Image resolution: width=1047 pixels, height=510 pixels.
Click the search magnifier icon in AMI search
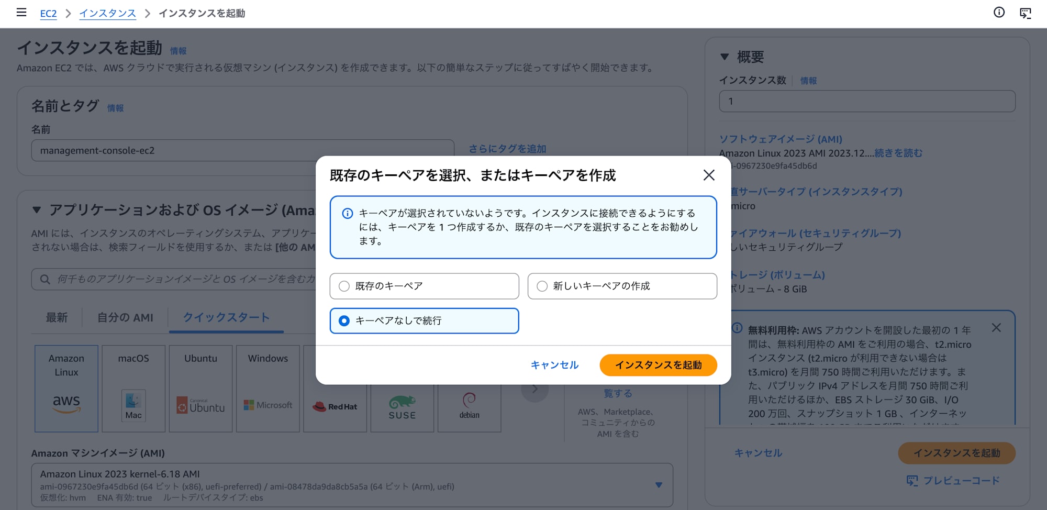(x=46, y=280)
